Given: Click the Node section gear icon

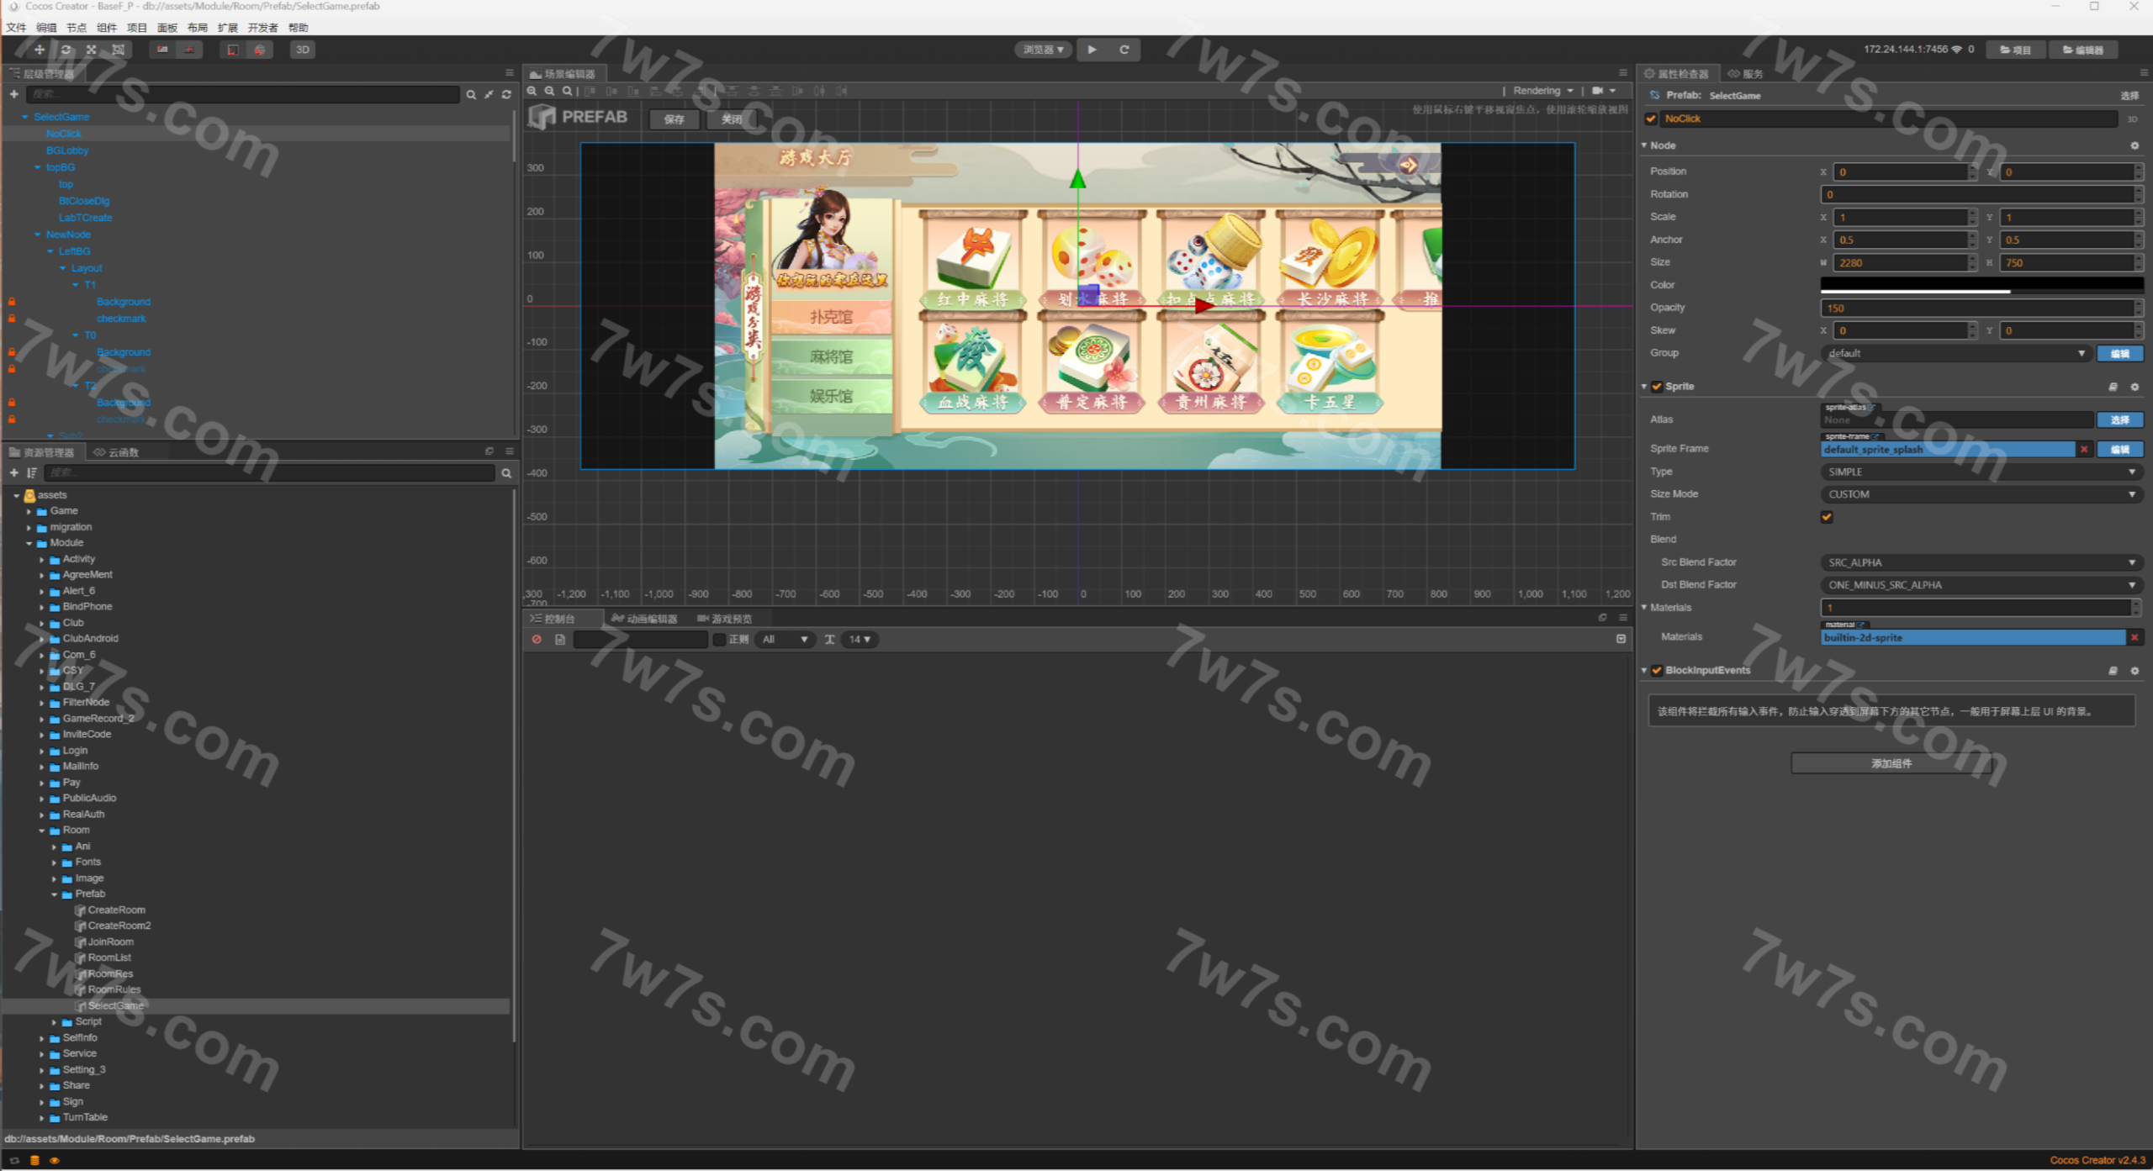Looking at the screenshot, I should pyautogui.click(x=2134, y=145).
